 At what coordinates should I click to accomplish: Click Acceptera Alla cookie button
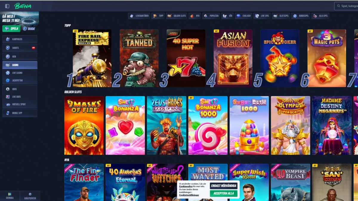pyautogui.click(x=224, y=193)
